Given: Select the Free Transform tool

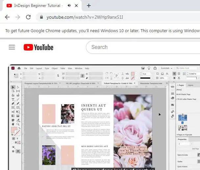Looking at the screenshot, I should (x=18, y=112).
